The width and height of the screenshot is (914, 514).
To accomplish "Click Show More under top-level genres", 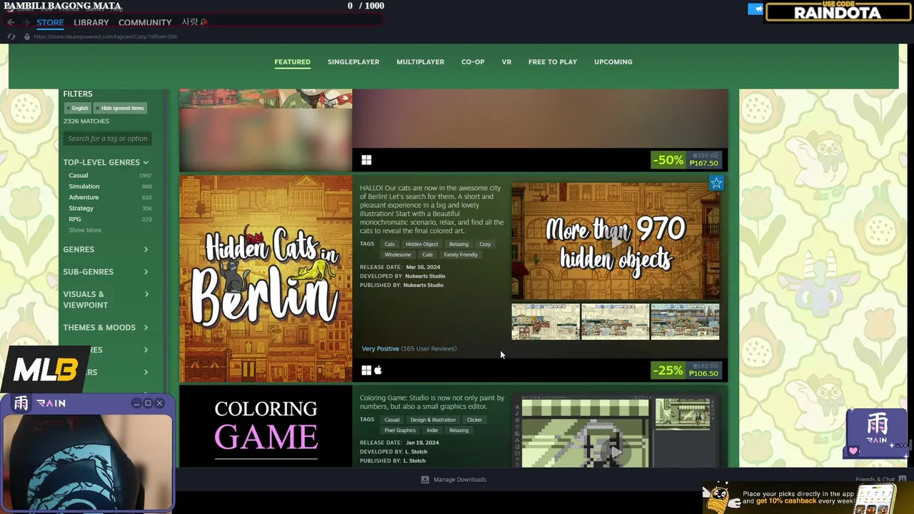I will pyautogui.click(x=85, y=230).
